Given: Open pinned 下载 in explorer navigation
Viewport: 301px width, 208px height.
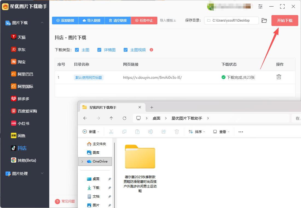Looking at the screenshot, I should (93, 188).
